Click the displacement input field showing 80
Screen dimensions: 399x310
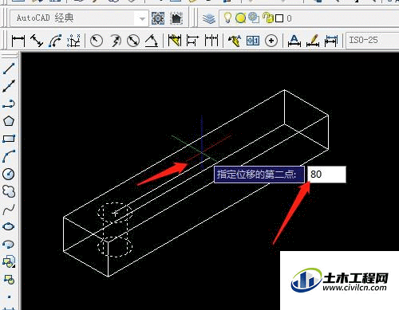tap(326, 175)
